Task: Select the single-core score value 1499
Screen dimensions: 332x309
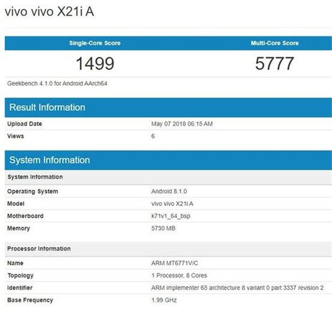Action: 95,64
